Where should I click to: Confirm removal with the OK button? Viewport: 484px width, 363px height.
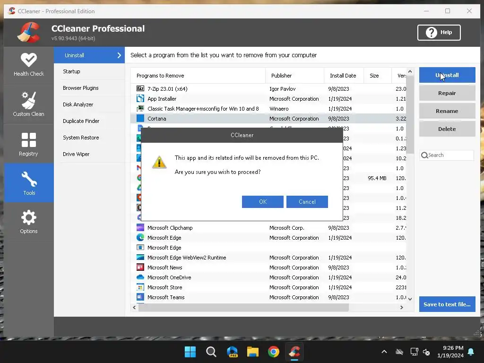tap(263, 201)
